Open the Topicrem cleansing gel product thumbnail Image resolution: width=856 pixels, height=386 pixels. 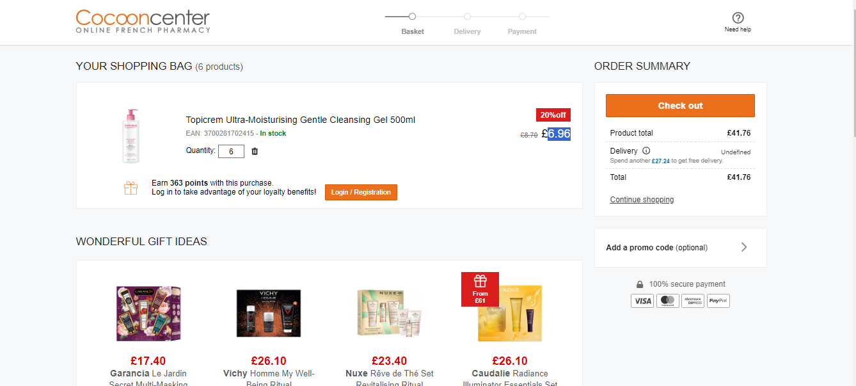131,136
